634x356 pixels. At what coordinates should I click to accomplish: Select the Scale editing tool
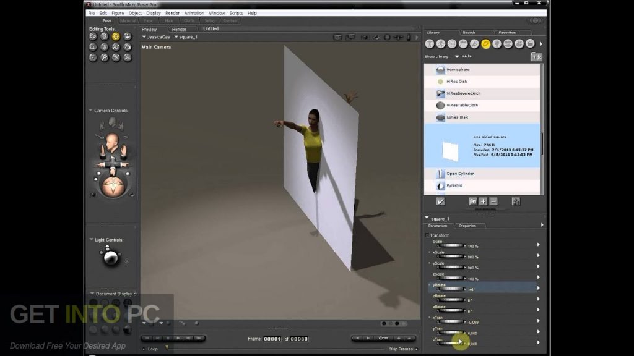point(93,47)
